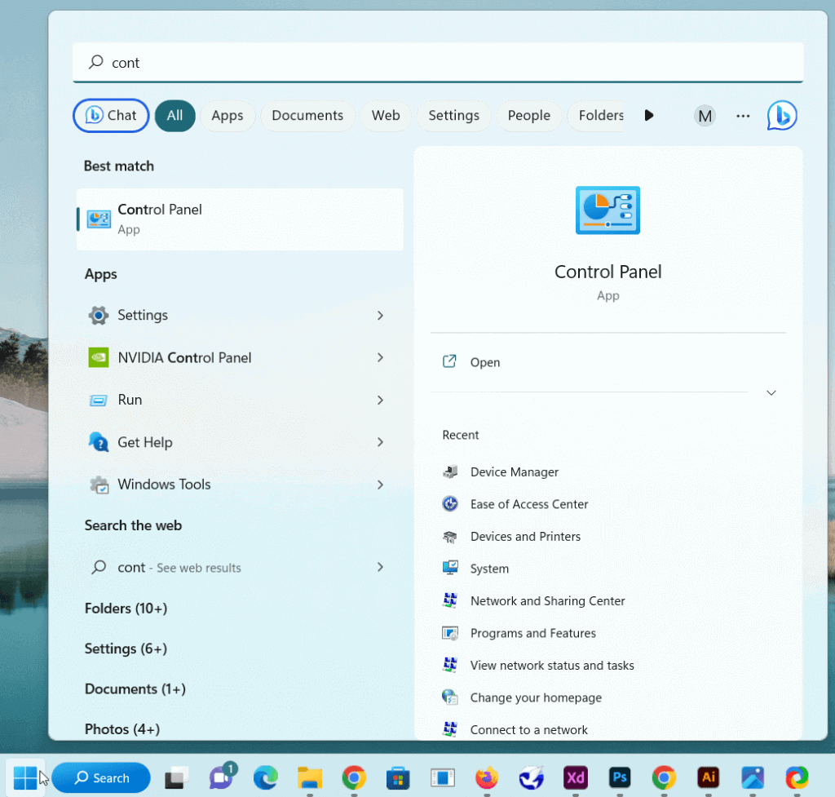Click the Bing icon at top right
The image size is (835, 797).
782,115
